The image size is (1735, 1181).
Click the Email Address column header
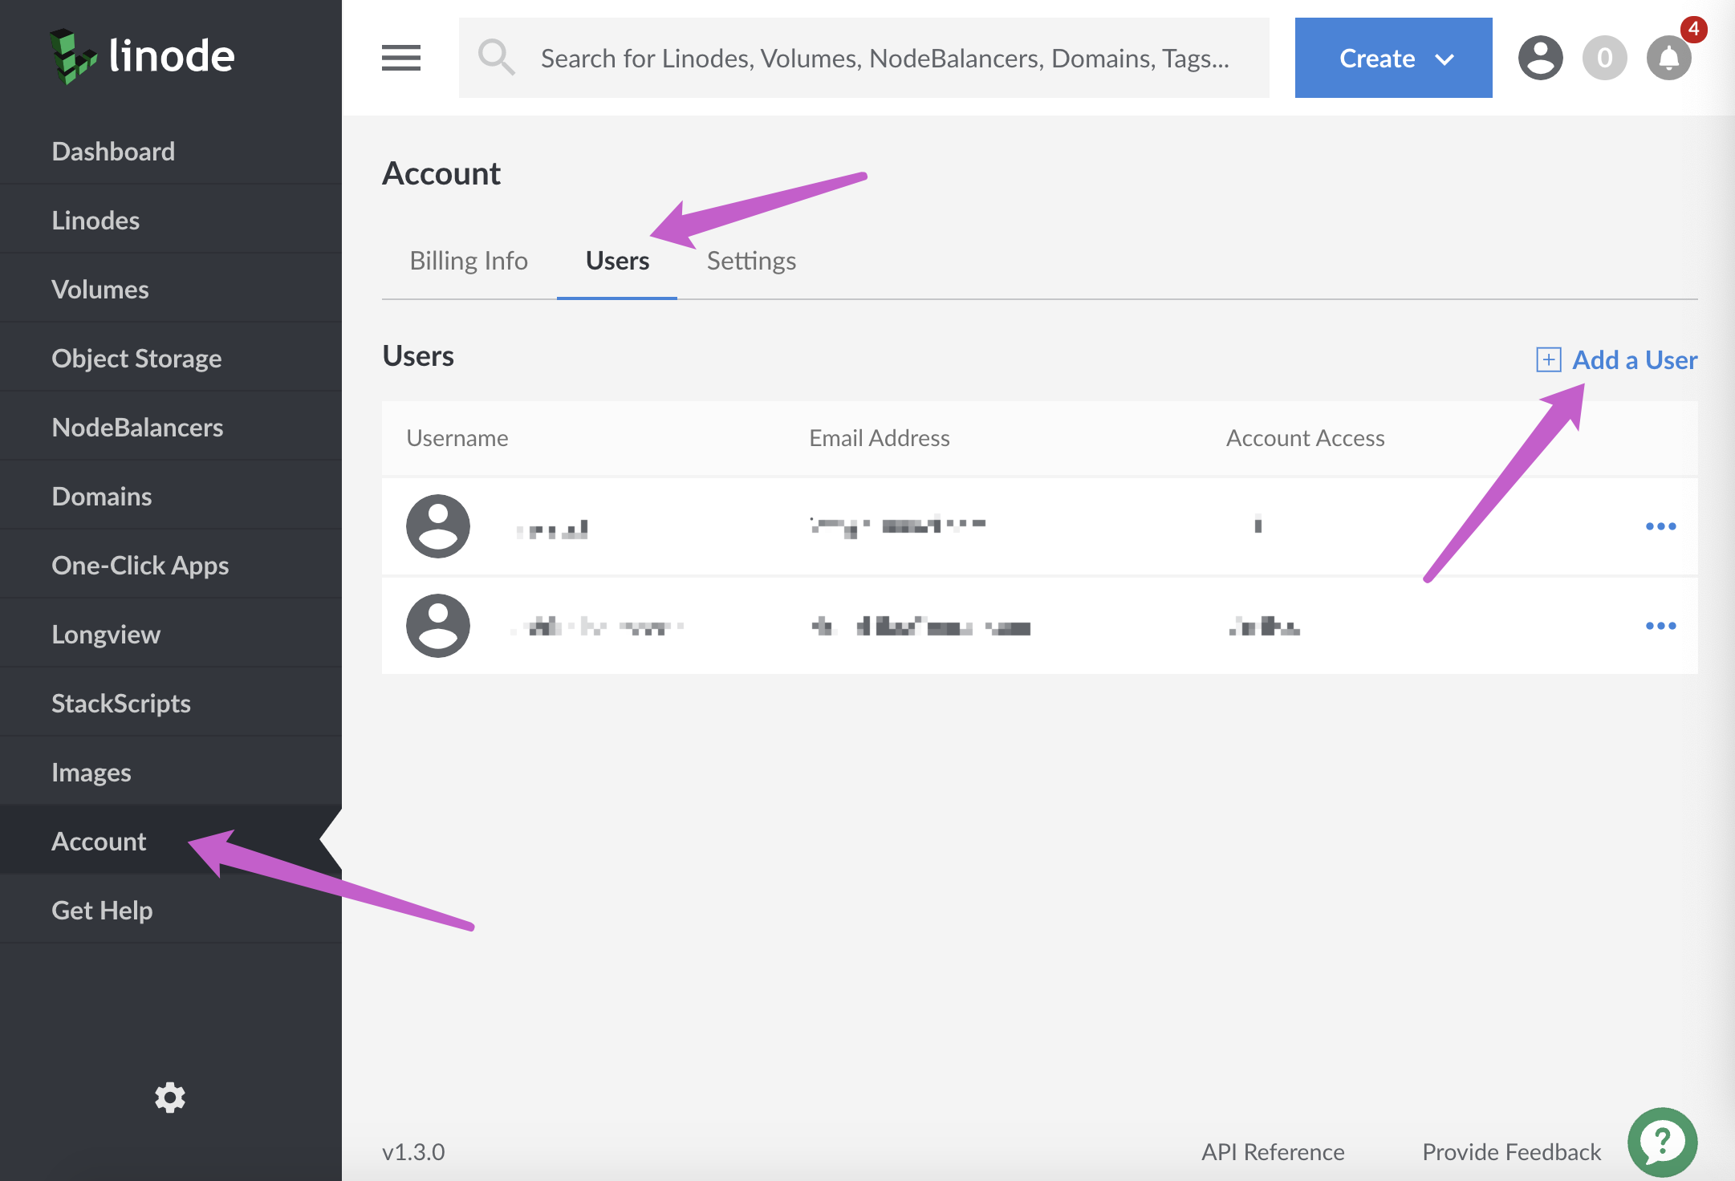point(880,438)
